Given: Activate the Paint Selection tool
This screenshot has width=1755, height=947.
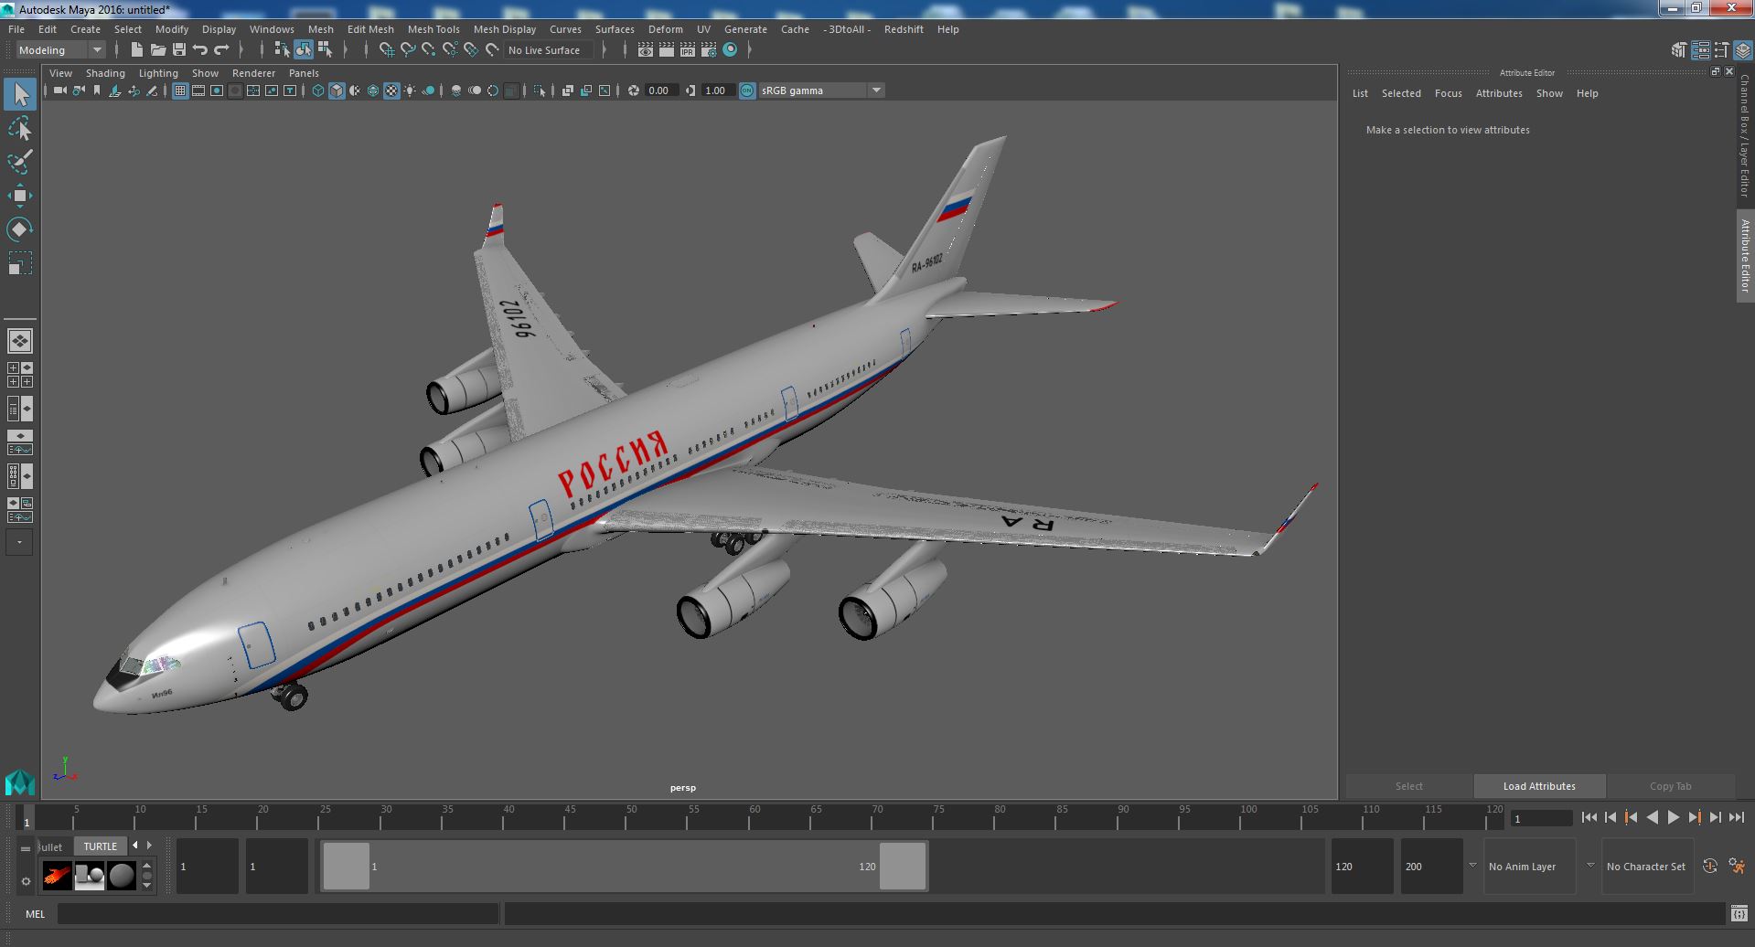Looking at the screenshot, I should 20,162.
